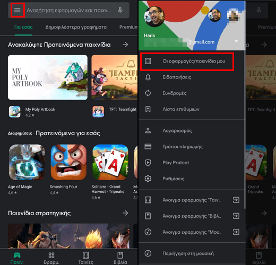
Task: Switch to the Για εσάς tab
Action: pos(23,27)
